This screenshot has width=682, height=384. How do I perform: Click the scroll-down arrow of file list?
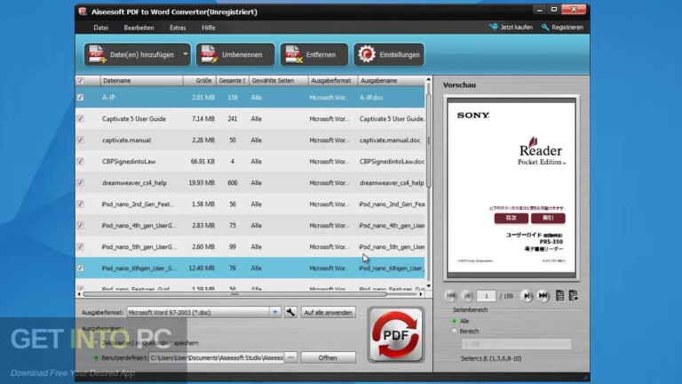[x=429, y=286]
